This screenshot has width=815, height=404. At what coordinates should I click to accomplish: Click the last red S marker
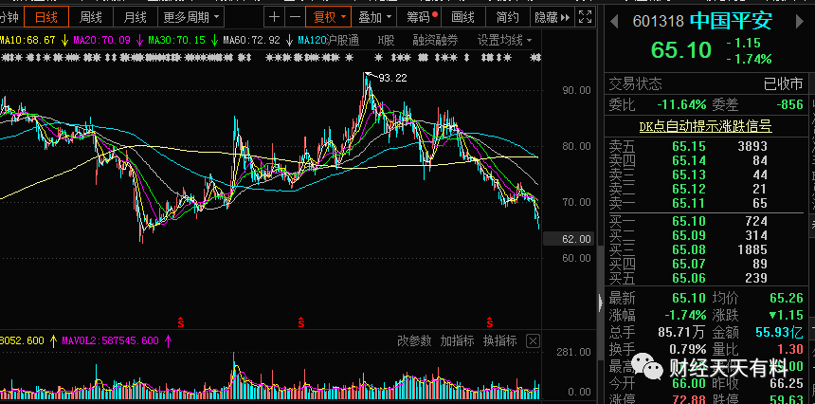(490, 322)
